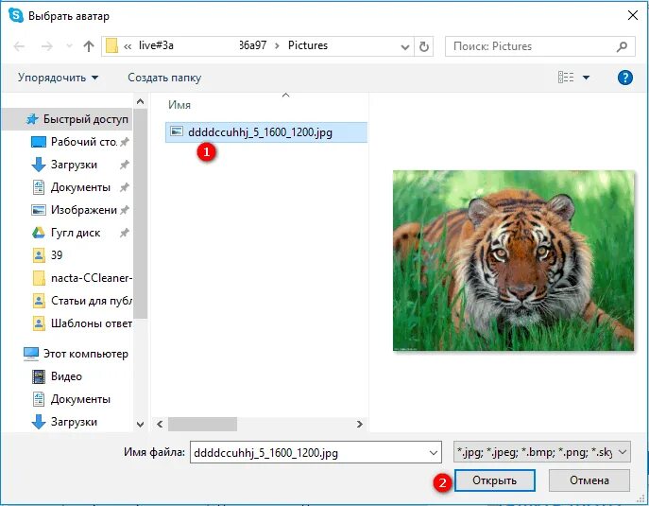Click the folder icon in address bar
This screenshot has height=506, width=649.
pyautogui.click(x=111, y=46)
